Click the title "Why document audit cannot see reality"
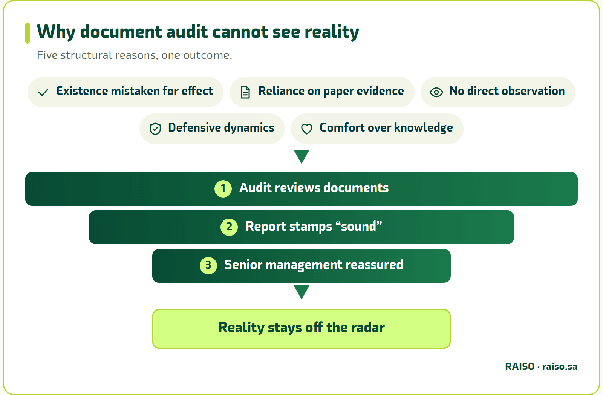The height and width of the screenshot is (395, 603). pos(198,32)
